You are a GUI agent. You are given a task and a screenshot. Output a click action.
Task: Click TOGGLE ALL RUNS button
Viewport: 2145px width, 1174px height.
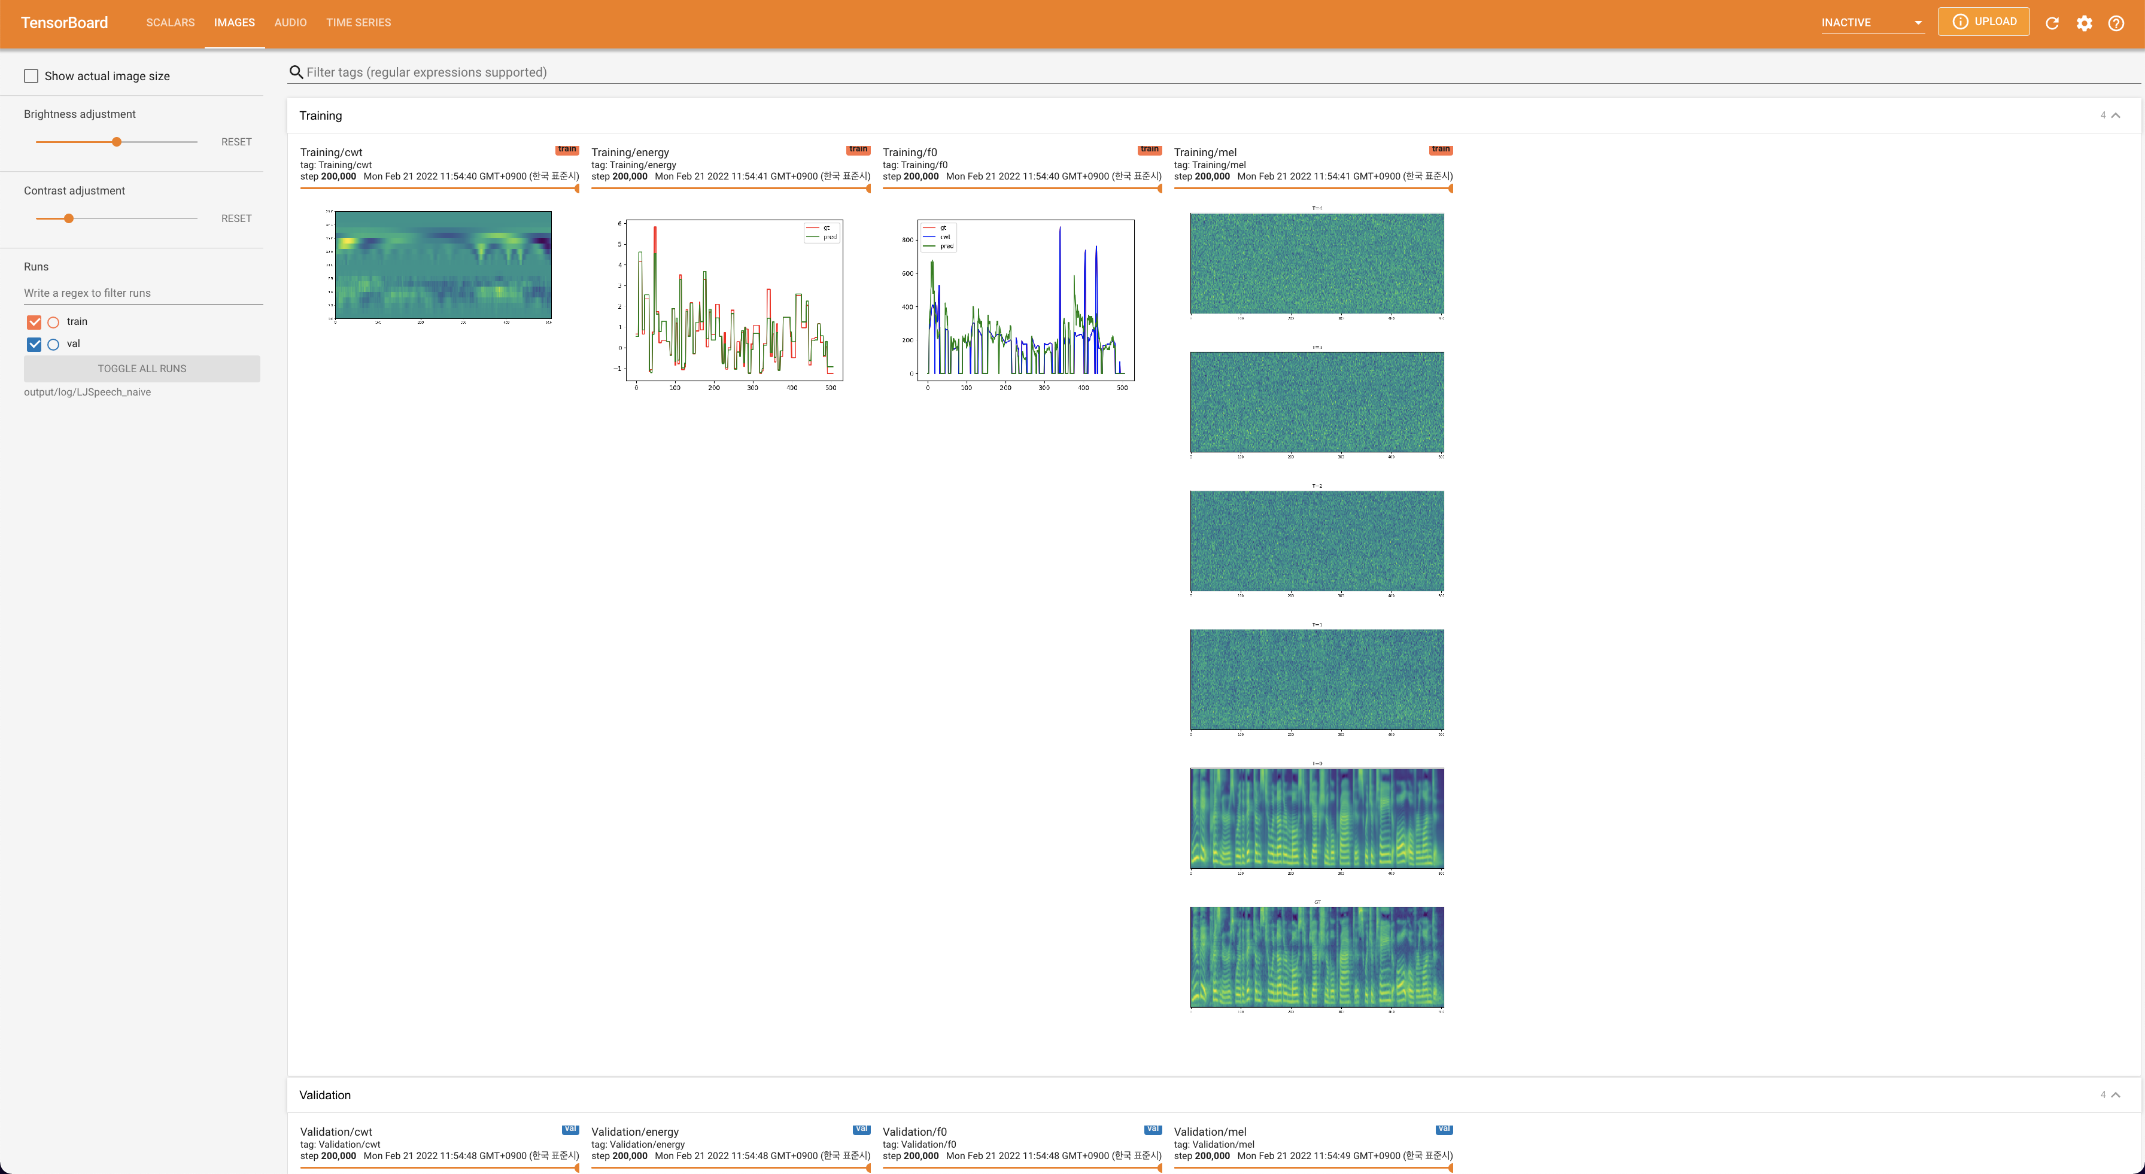tap(142, 369)
